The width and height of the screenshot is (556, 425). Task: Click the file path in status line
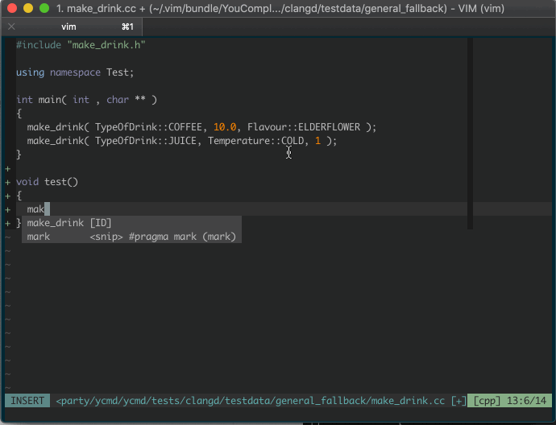pos(251,401)
